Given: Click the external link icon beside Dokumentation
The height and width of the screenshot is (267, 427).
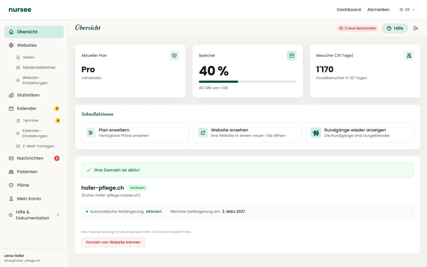Looking at the screenshot, I should click(58, 215).
